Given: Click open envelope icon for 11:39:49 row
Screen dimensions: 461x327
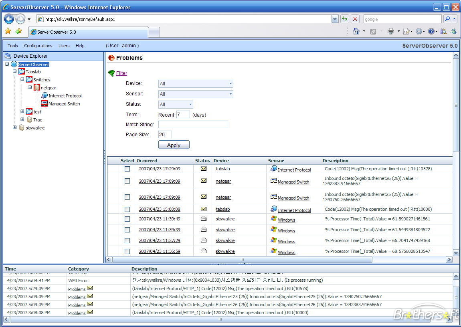Looking at the screenshot, I should pyautogui.click(x=204, y=218).
